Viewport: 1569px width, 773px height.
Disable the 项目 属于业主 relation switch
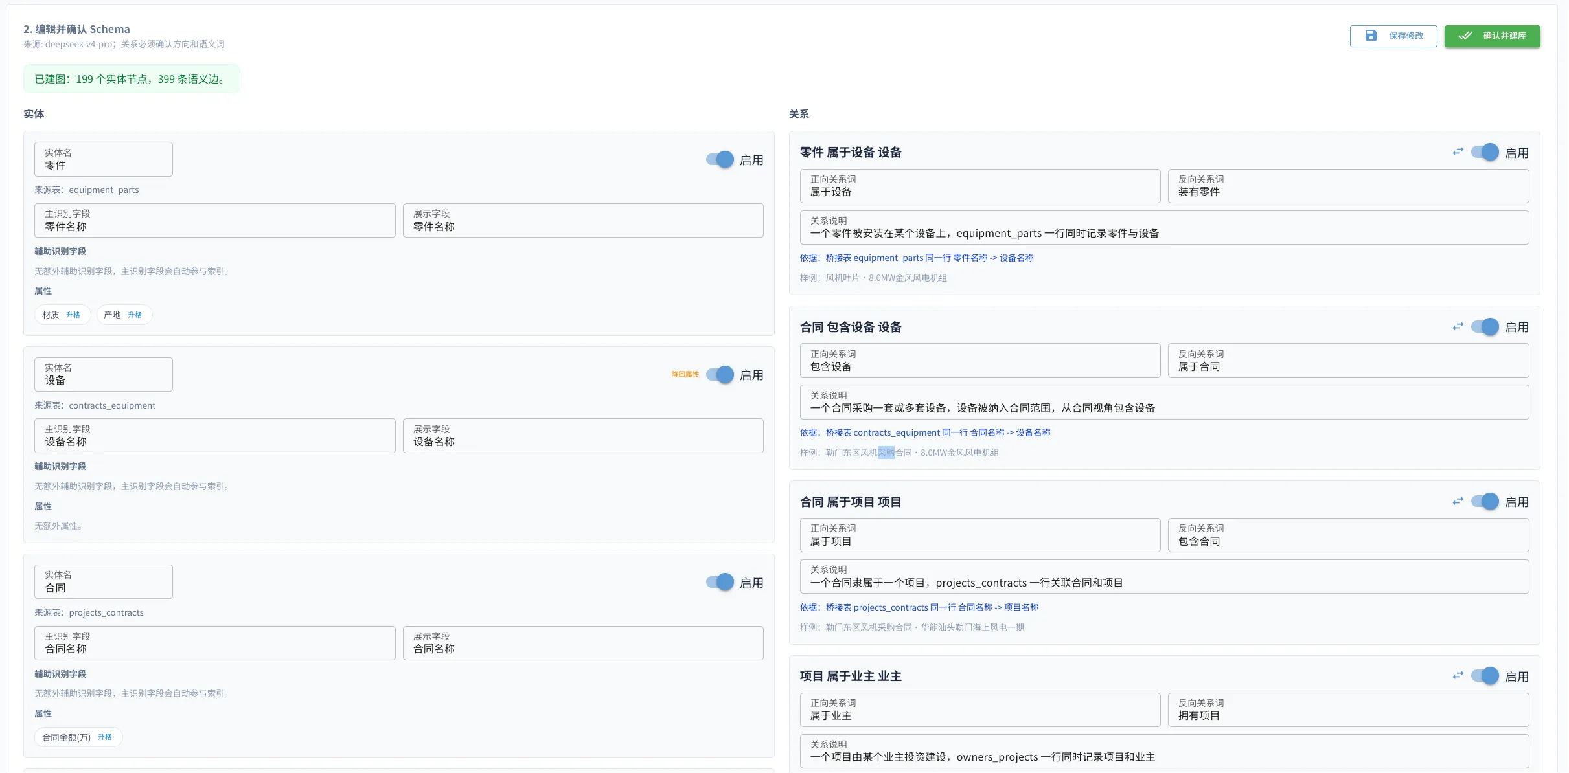(1485, 677)
